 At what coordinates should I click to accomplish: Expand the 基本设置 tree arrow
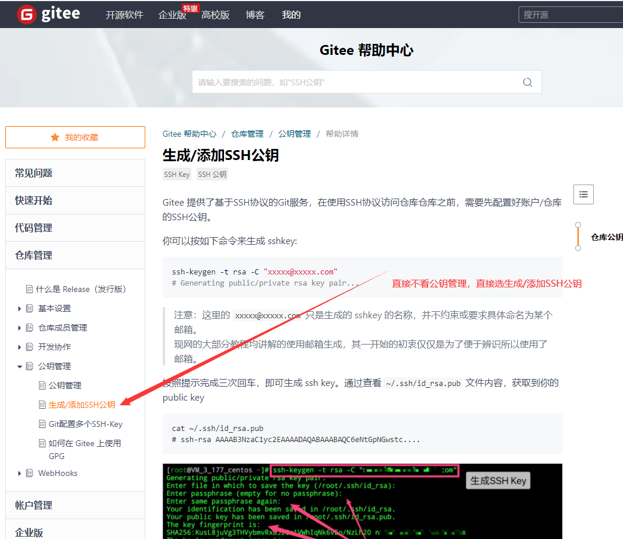point(19,309)
